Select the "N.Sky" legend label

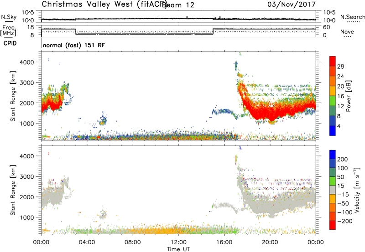point(9,17)
